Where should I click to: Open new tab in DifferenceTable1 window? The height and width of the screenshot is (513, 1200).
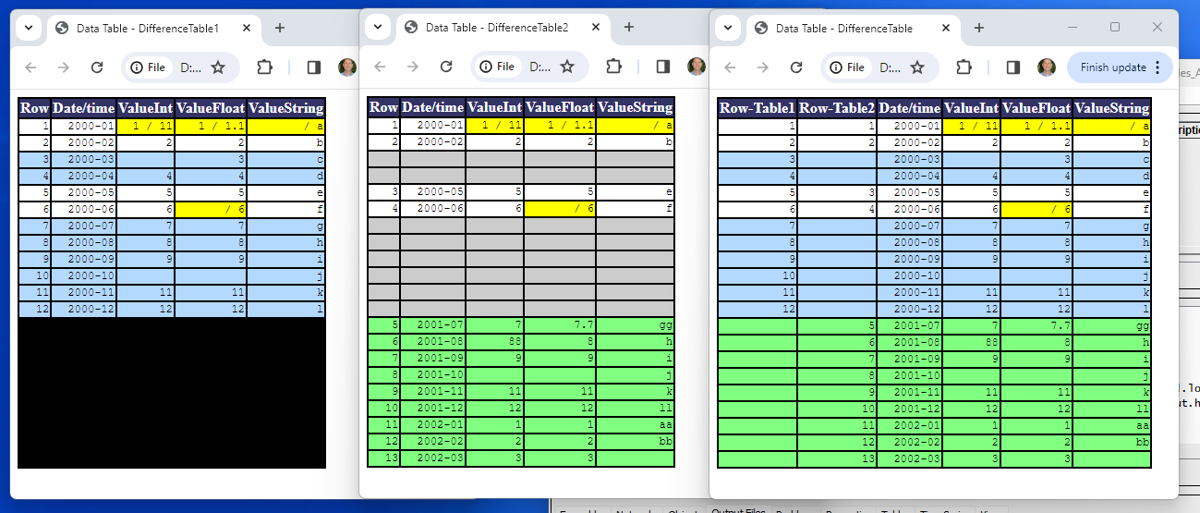pos(279,28)
